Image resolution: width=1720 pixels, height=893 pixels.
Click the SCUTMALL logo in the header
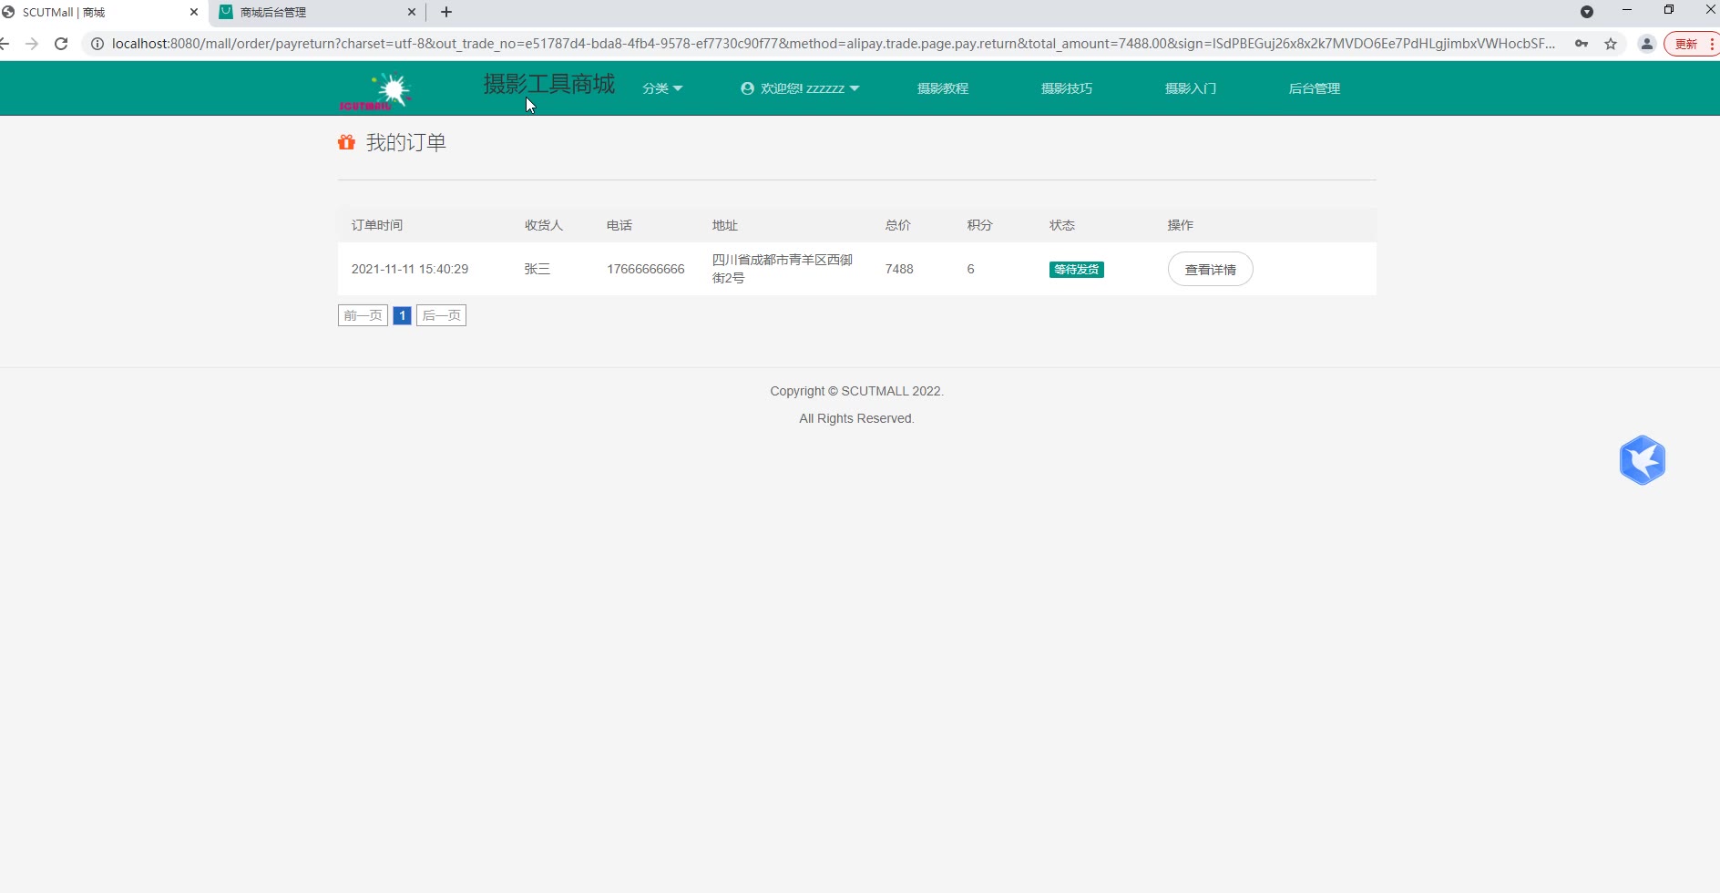pos(375,91)
